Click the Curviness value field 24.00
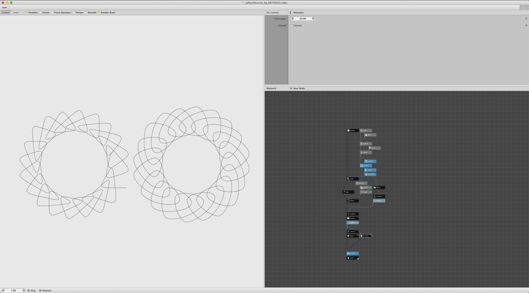The image size is (529, 293). pos(303,19)
